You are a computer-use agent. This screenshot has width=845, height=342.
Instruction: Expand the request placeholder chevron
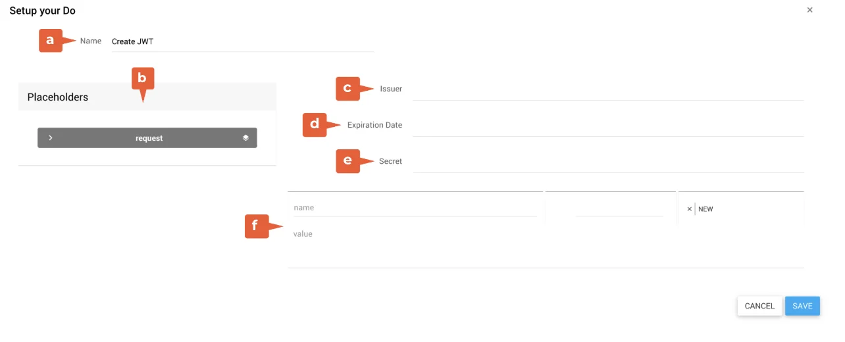click(x=51, y=138)
